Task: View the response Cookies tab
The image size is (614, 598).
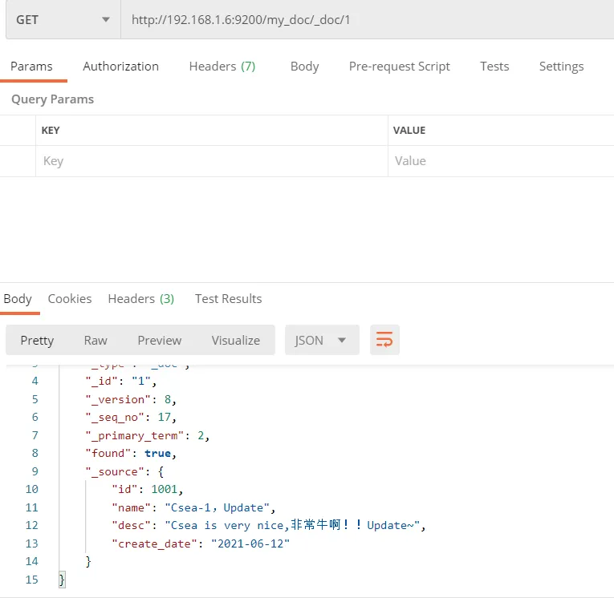Action: coord(70,299)
